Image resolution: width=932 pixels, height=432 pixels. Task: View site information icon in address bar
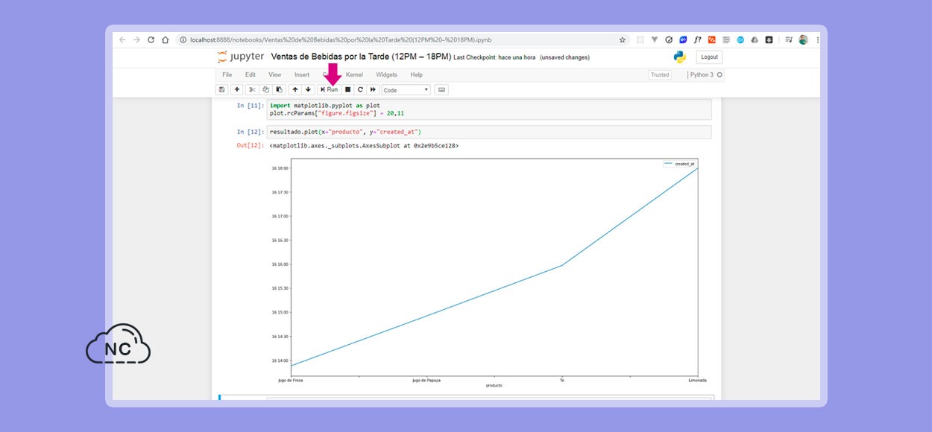tap(183, 39)
